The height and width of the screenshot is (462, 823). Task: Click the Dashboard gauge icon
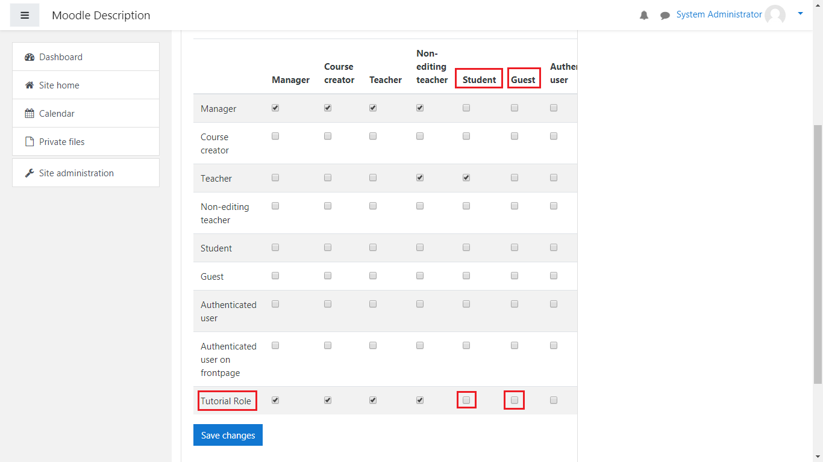(x=30, y=57)
